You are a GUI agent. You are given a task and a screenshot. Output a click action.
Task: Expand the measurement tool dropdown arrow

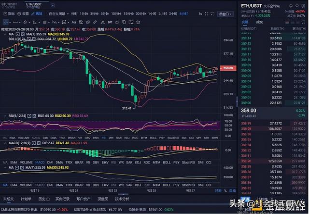pyautogui.click(x=68, y=23)
